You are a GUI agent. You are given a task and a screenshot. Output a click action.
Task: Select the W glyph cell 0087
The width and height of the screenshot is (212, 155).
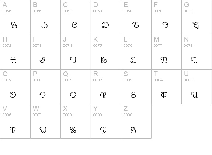[x=46, y=121]
